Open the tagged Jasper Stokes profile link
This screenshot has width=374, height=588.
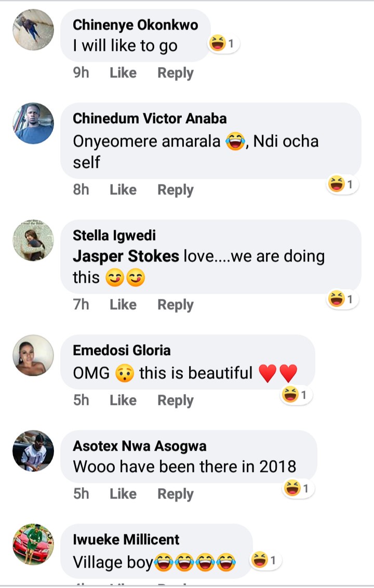coord(126,256)
